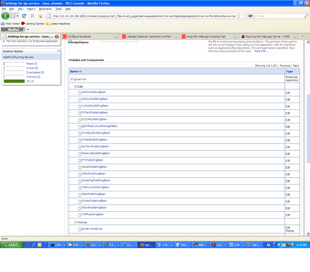Click the ReceivingPublishingBean EJB icon

point(80,154)
